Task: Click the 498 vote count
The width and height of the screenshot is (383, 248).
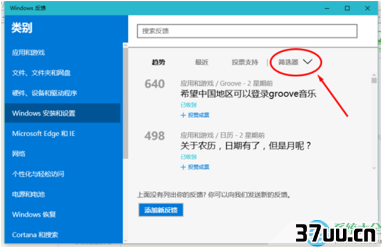Action: pyautogui.click(x=154, y=136)
